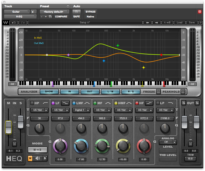Screen dimensions: 205x171
Task: Toggle the left output phase invert icon
Action: (184, 103)
